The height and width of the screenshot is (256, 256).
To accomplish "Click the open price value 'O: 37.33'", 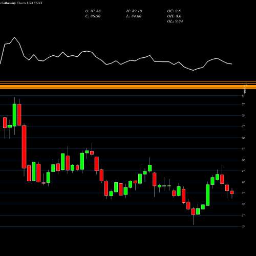I will pyautogui.click(x=93, y=11).
